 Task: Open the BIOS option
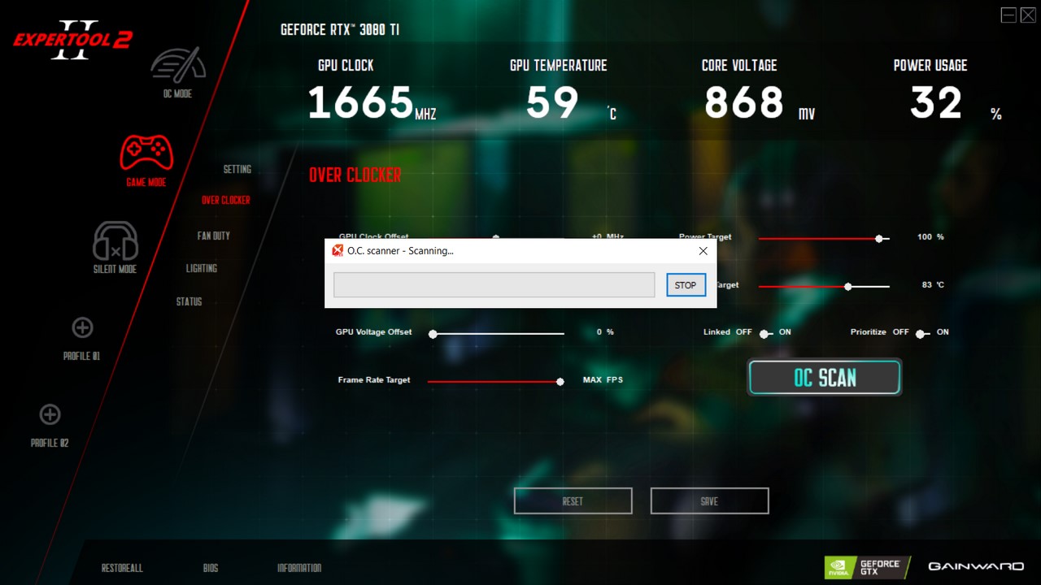point(211,568)
